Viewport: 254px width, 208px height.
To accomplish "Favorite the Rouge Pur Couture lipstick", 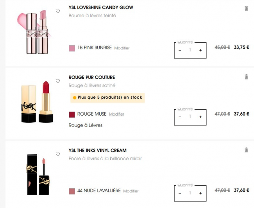I will [x=58, y=81].
